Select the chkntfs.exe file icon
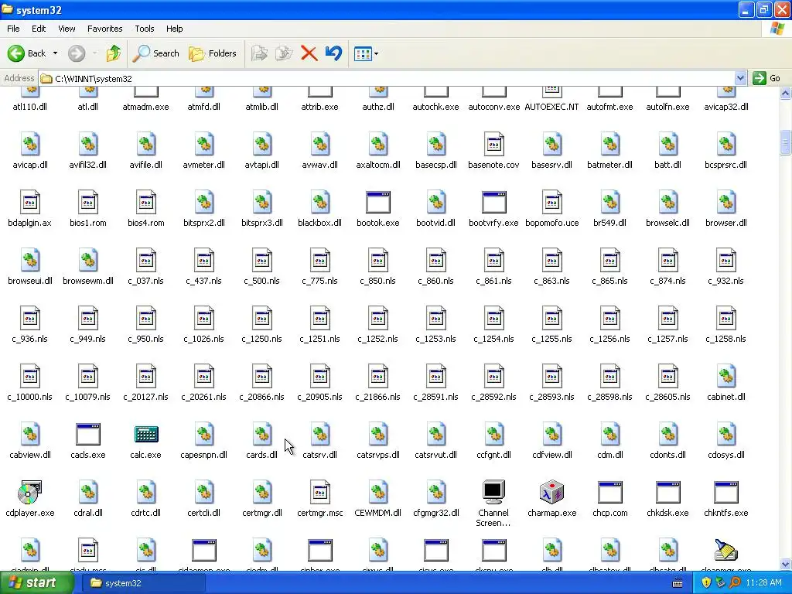This screenshot has width=792, height=594. pos(725,493)
